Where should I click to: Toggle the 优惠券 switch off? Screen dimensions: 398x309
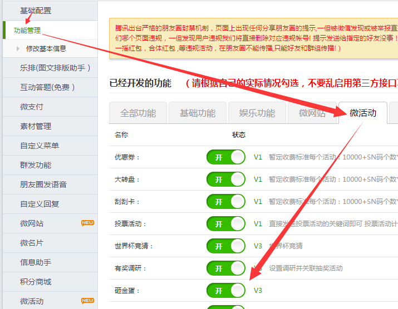coord(225,157)
